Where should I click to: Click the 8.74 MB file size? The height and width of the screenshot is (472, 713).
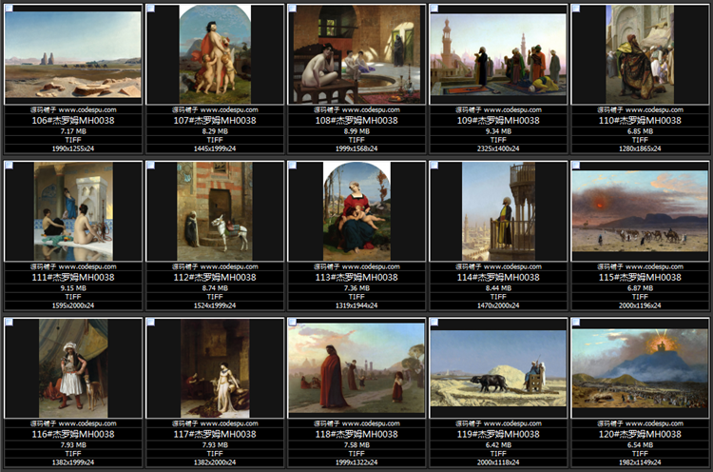click(215, 288)
